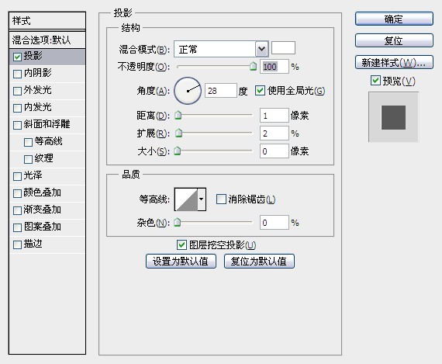Click 复位为默认值 button
This screenshot has width=442, height=364.
(259, 262)
